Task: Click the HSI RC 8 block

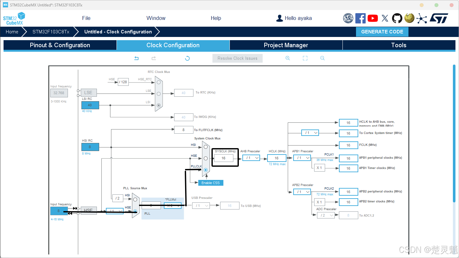Action: click(90, 147)
